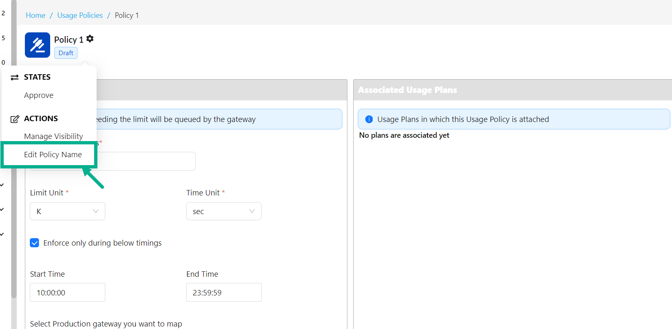This screenshot has width=672, height=329.
Task: Select Approve from the States menu
Action: 39,95
